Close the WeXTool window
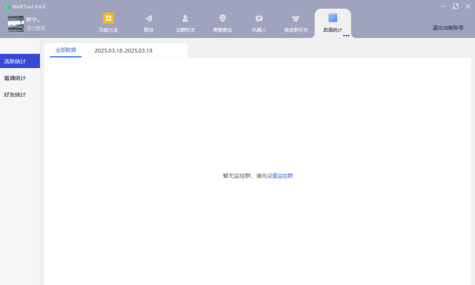The height and width of the screenshot is (285, 475). pos(468,6)
